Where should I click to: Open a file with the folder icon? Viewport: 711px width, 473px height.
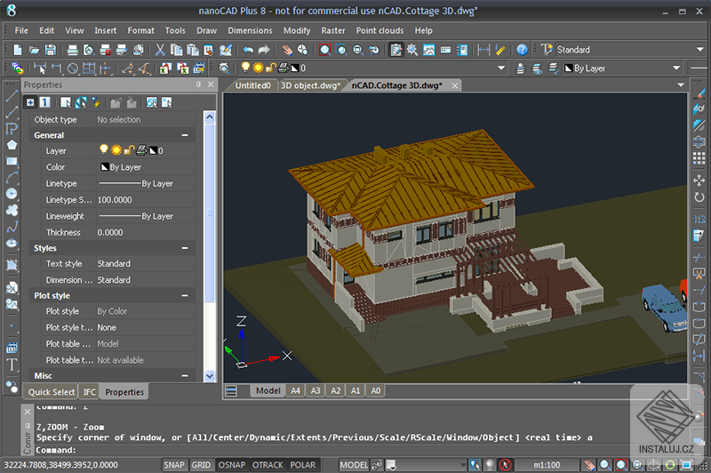pyautogui.click(x=34, y=50)
